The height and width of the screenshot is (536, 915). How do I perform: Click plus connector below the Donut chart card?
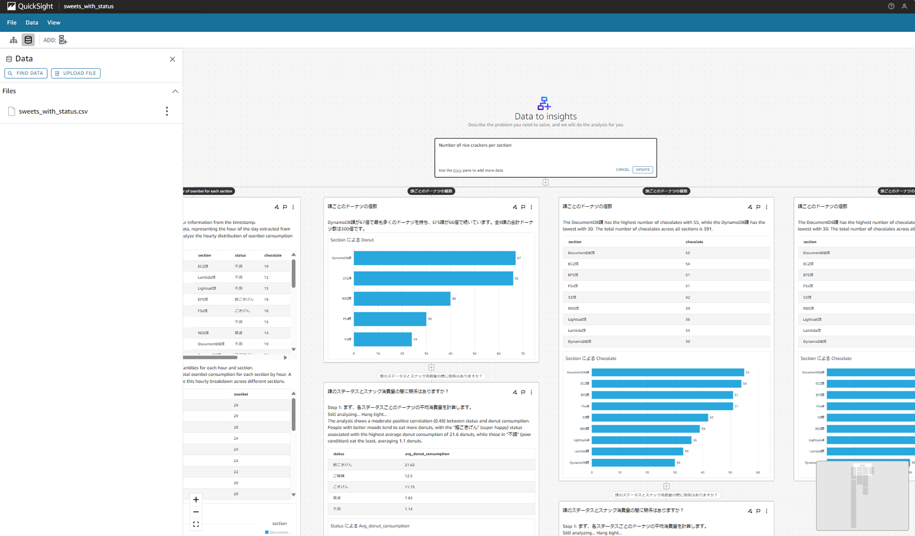click(431, 367)
